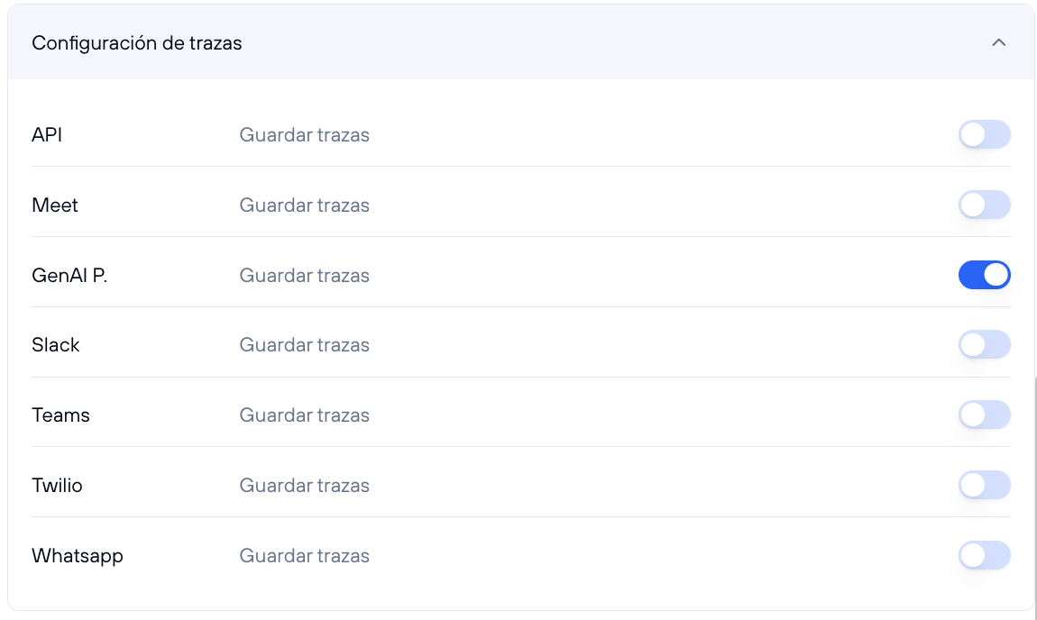The image size is (1037, 620).
Task: Click Guardar trazas text in GenAI P. row
Action: [x=304, y=276]
